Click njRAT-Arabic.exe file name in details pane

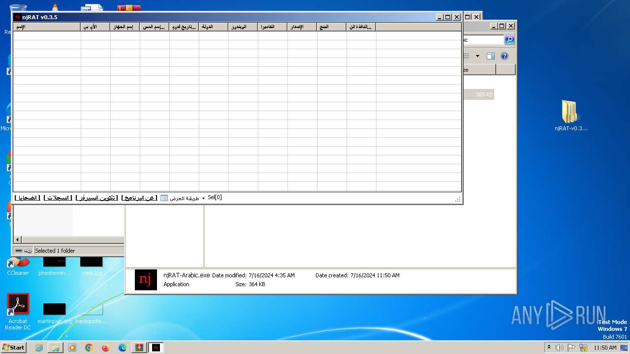tap(187, 275)
